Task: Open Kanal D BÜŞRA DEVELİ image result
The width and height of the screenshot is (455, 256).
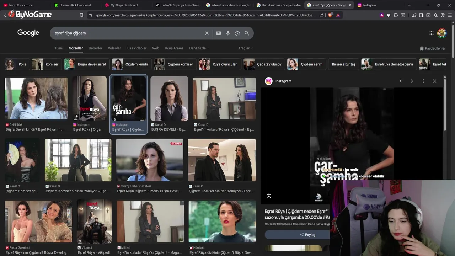Action: click(x=169, y=98)
